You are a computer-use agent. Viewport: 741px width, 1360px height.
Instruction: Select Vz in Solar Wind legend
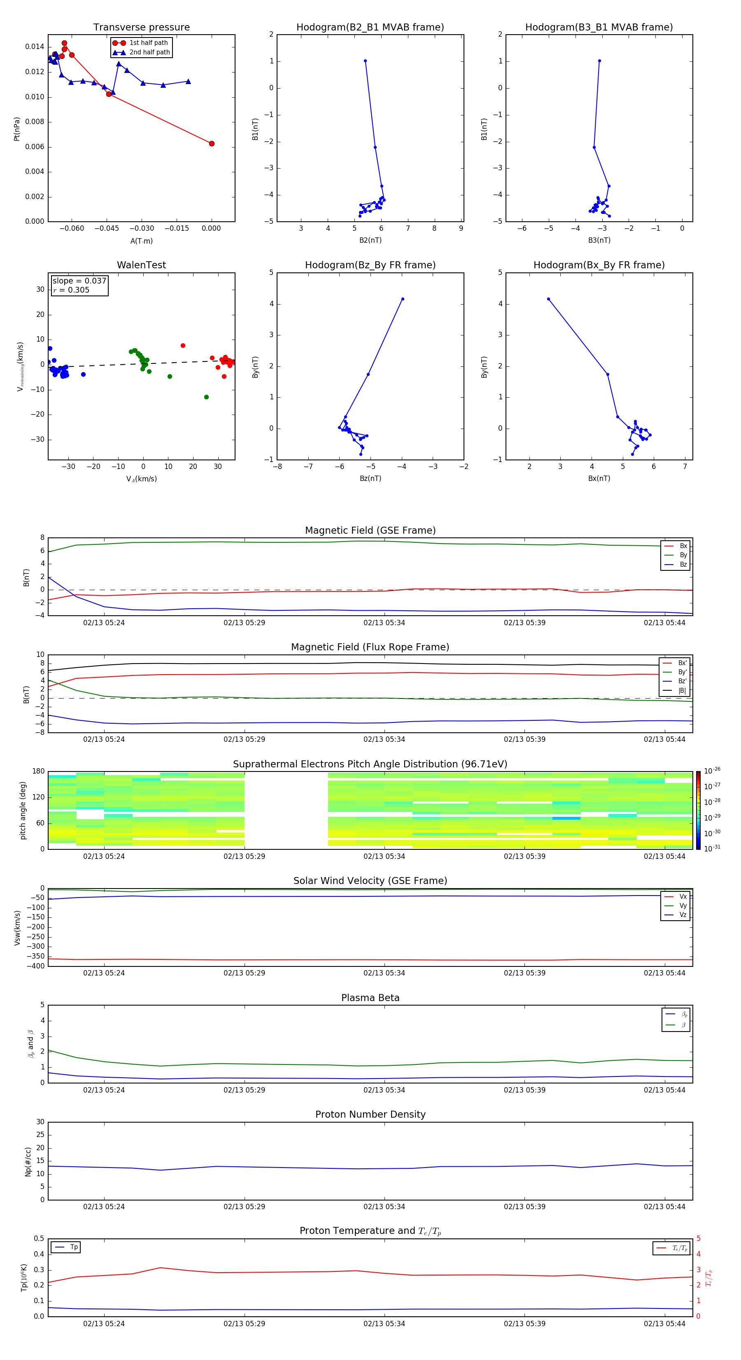[676, 915]
